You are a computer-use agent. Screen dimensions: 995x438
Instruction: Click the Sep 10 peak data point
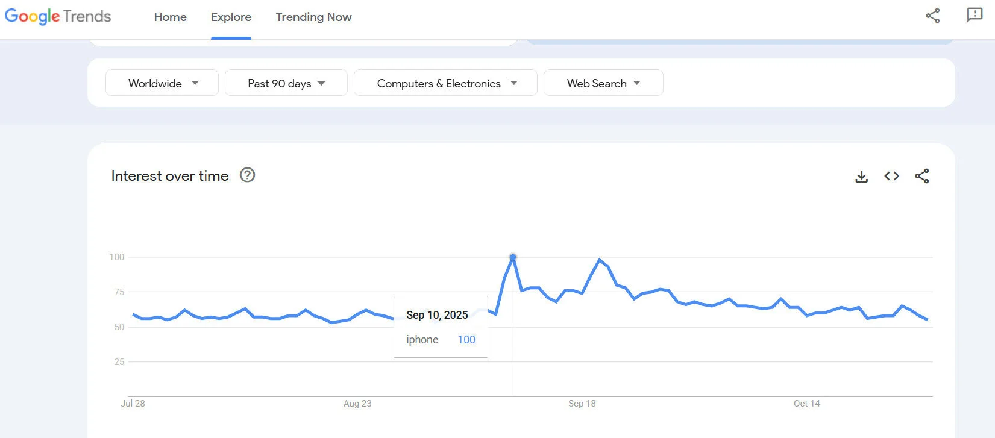click(513, 257)
